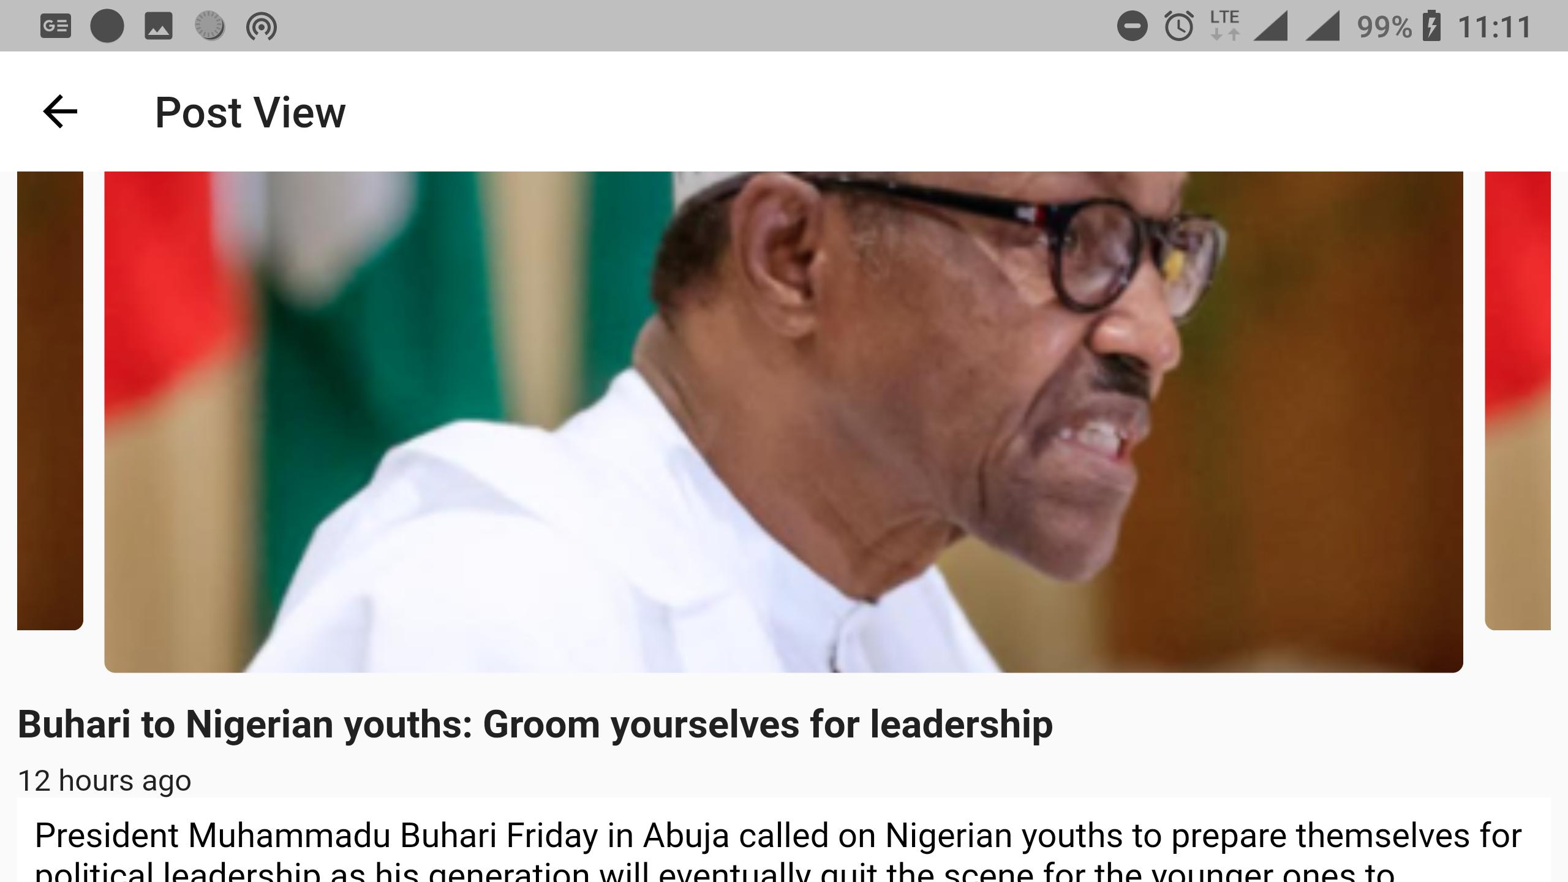The height and width of the screenshot is (882, 1568).
Task: Tap the second signal strength icon
Action: (x=1323, y=27)
